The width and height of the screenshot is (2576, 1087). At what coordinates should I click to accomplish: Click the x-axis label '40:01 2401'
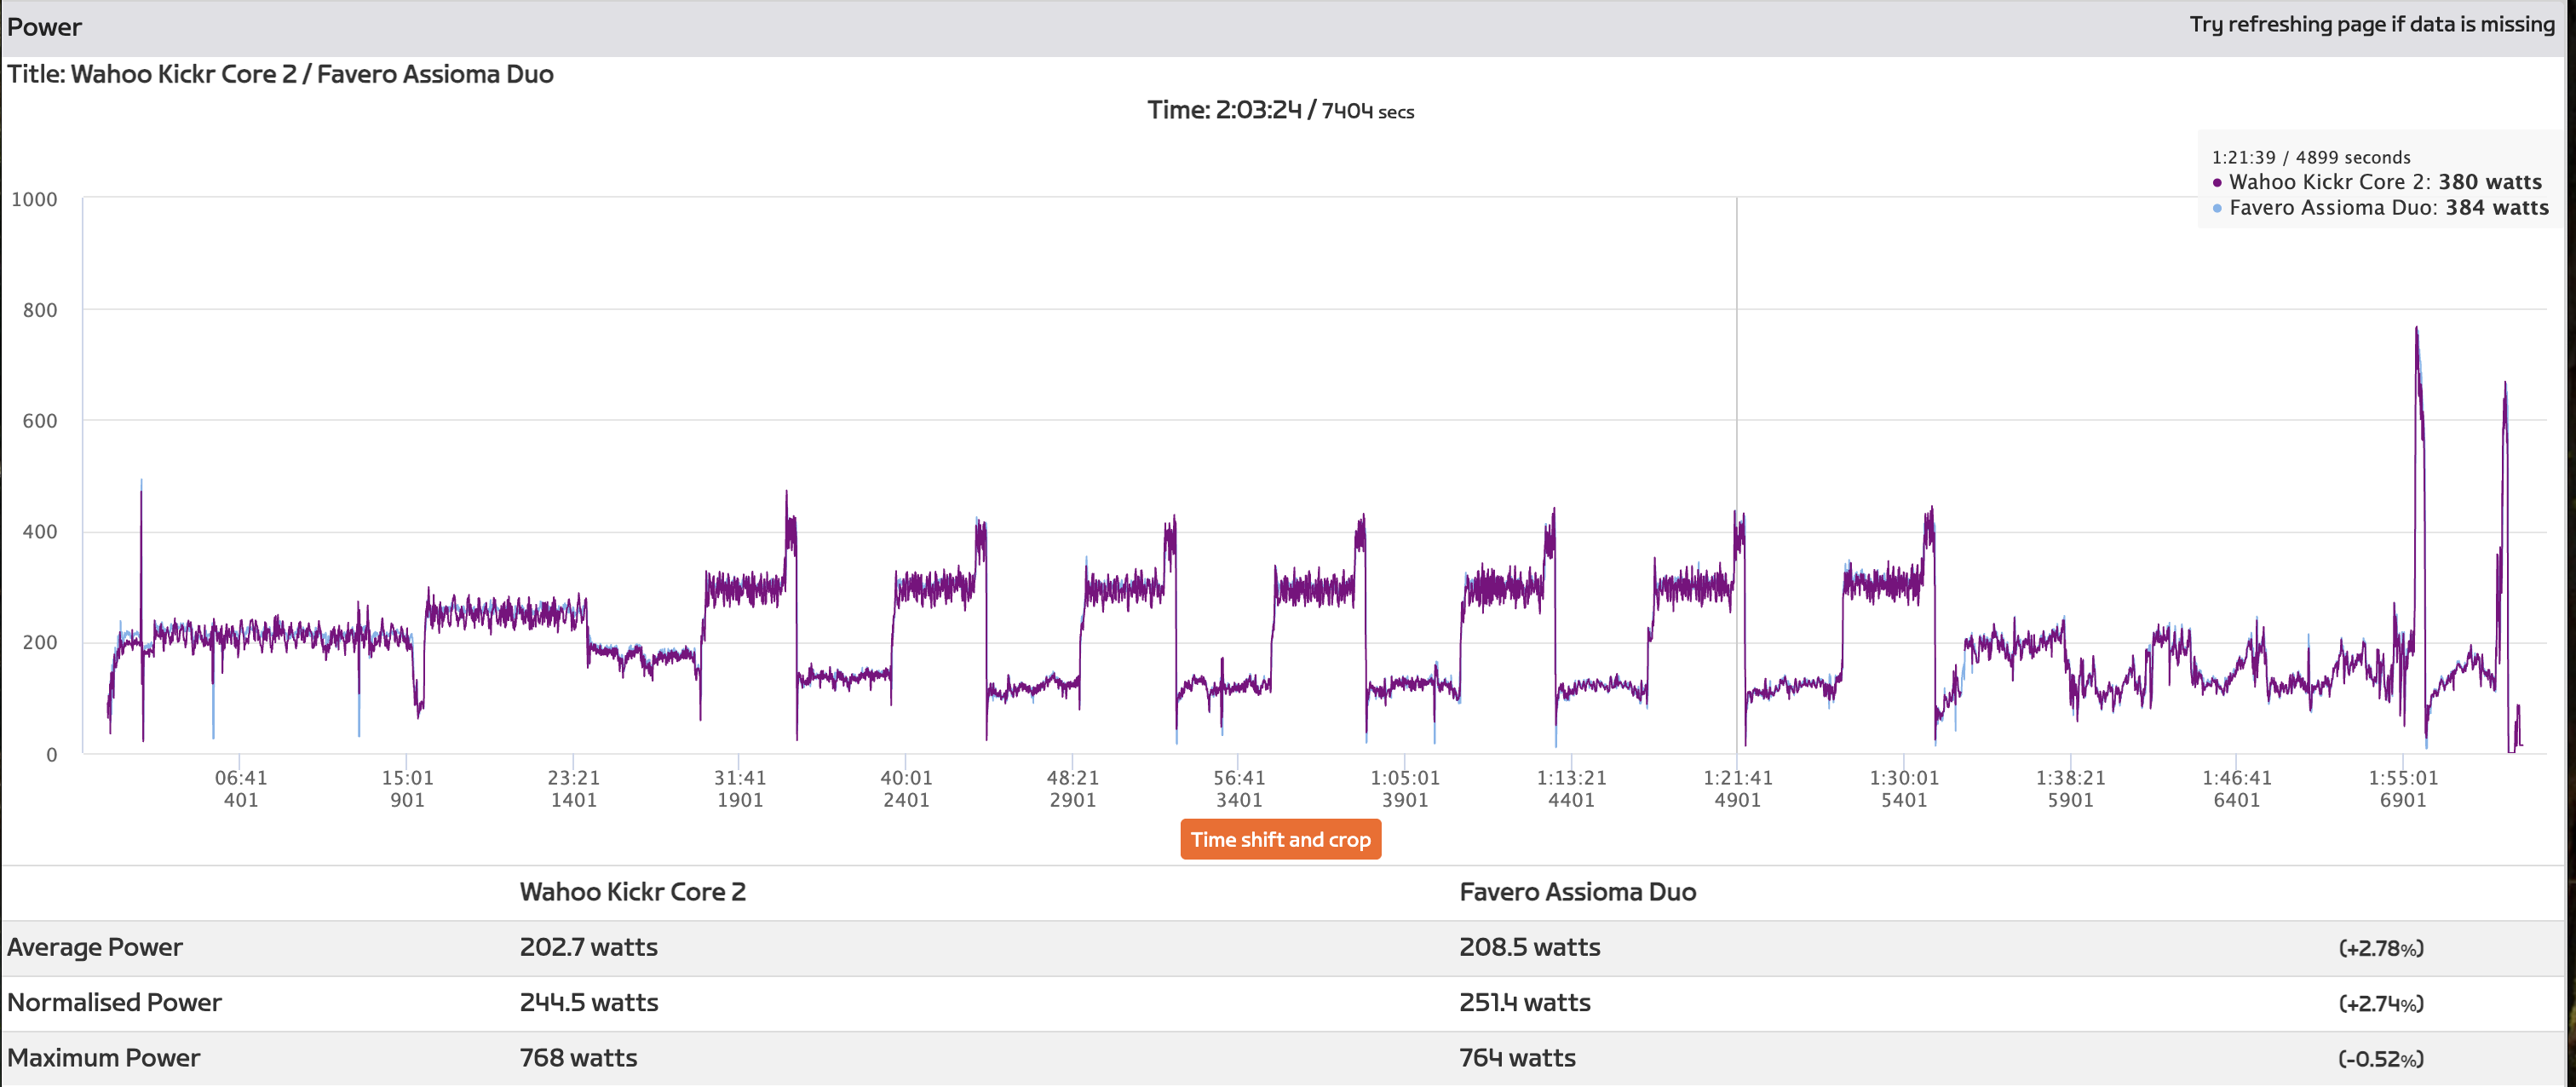tap(906, 788)
